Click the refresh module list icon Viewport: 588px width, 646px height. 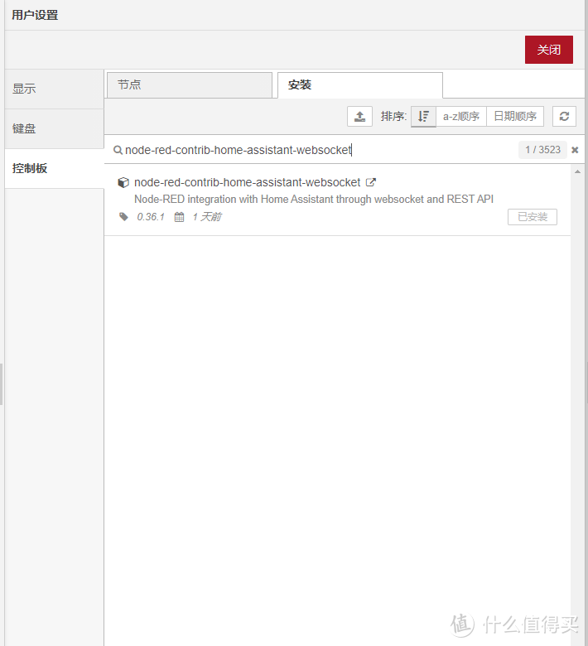click(x=564, y=117)
